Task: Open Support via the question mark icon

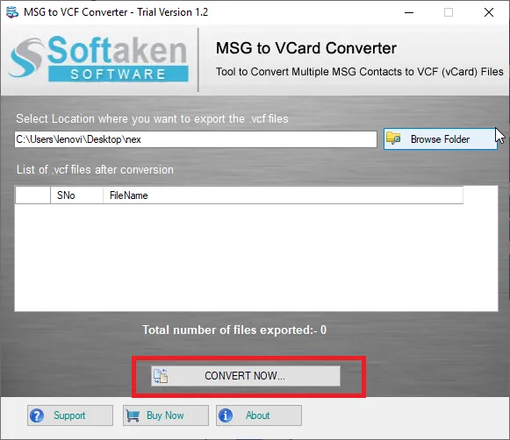Action: coord(37,415)
